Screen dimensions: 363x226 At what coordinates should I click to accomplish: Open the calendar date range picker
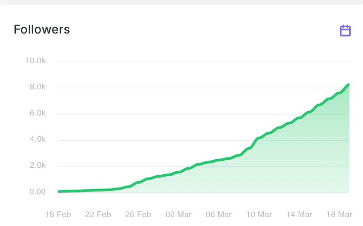pos(345,31)
